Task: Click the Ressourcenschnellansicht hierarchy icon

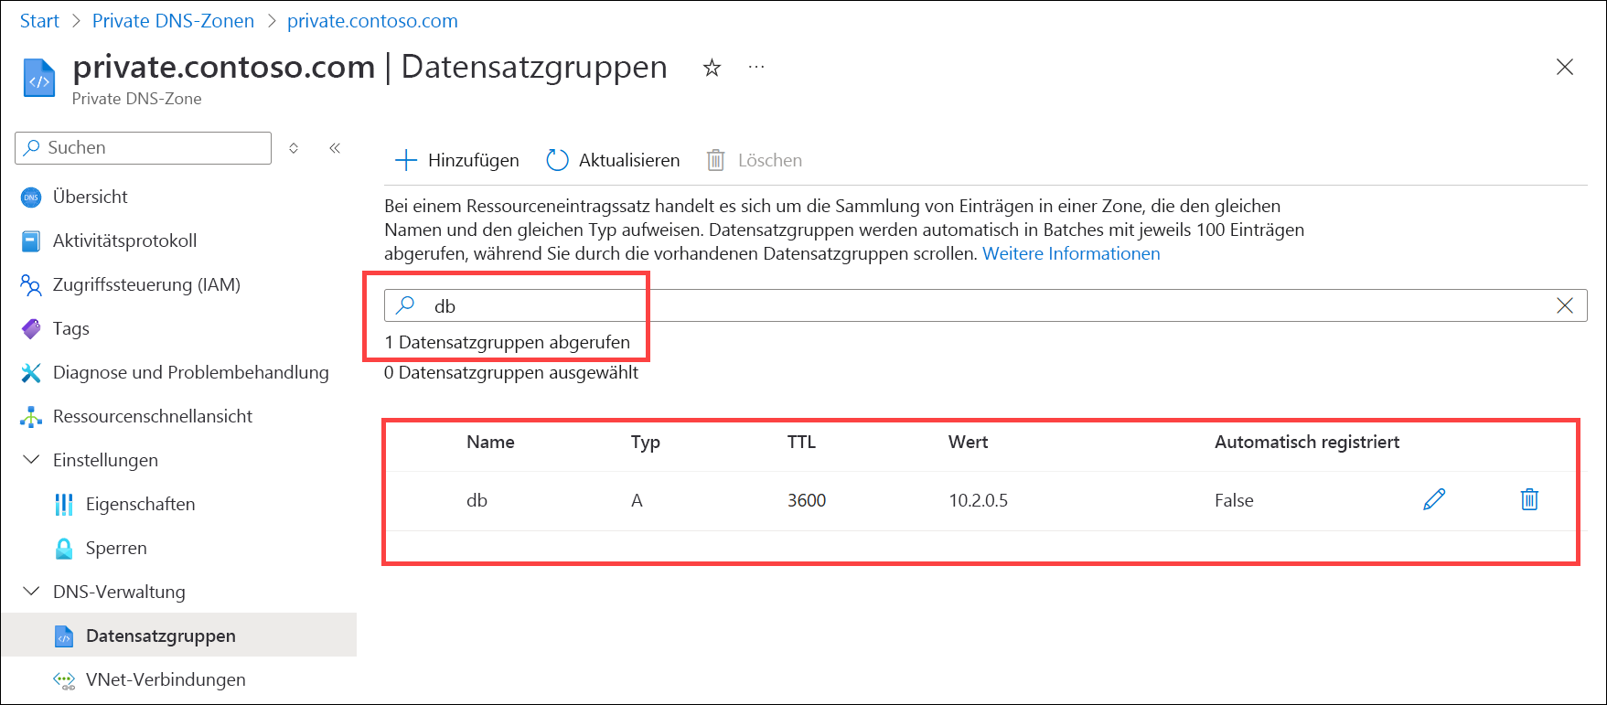Action: 31,417
